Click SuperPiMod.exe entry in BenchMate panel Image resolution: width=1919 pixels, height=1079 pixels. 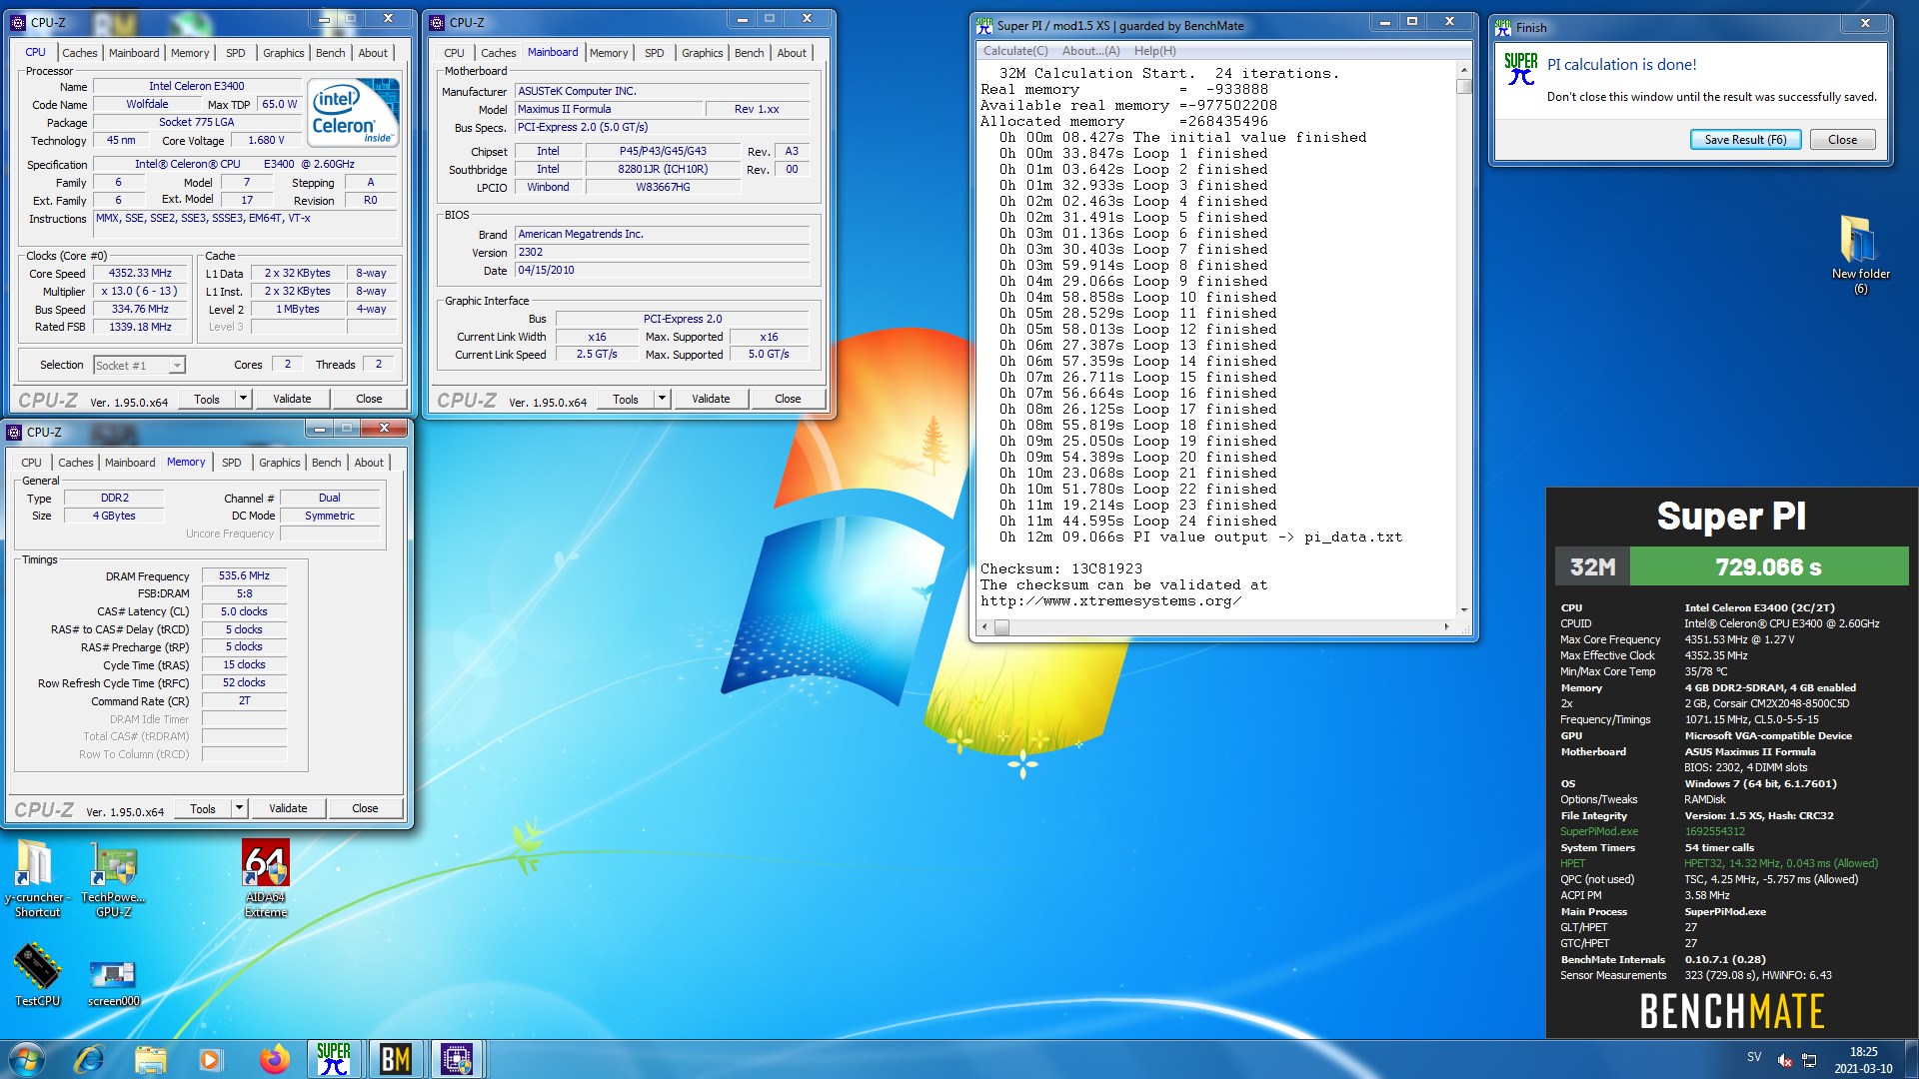[x=1599, y=831]
